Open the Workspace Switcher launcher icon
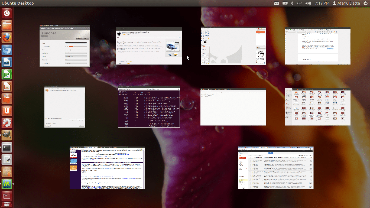The height and width of the screenshot is (208, 370). pos(7,196)
